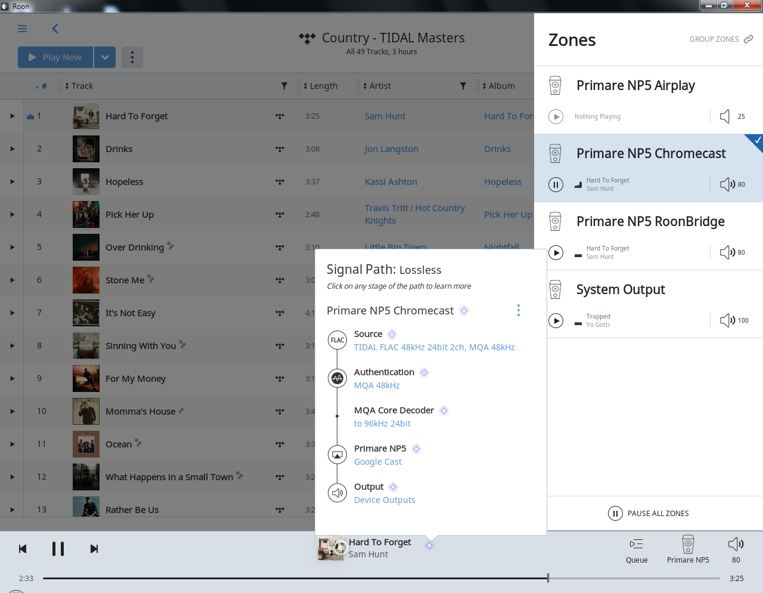Open the three-dot playlist options menu
The height and width of the screenshot is (593, 763).
point(132,57)
